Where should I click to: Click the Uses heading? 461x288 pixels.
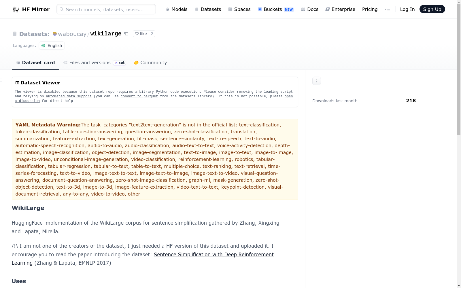pos(19,281)
